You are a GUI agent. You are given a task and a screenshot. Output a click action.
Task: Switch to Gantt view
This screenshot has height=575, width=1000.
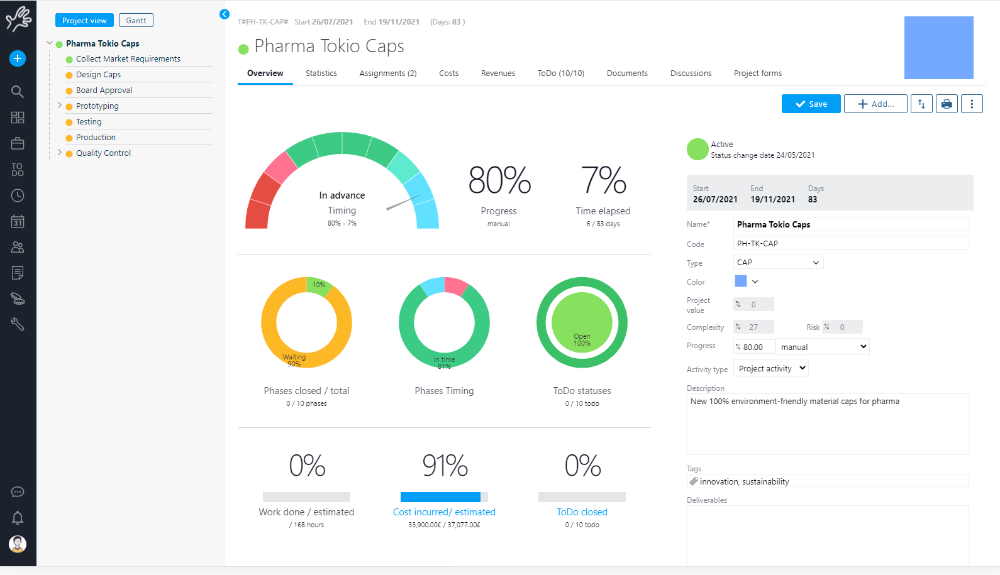136,21
